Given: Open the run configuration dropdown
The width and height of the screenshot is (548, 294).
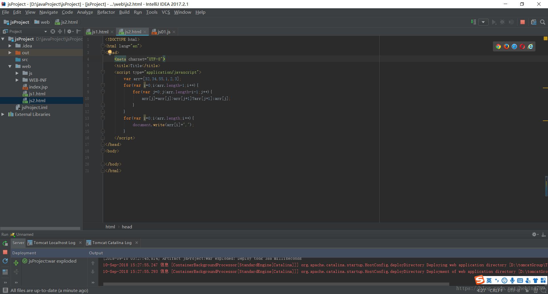Looking at the screenshot, I should 483,22.
